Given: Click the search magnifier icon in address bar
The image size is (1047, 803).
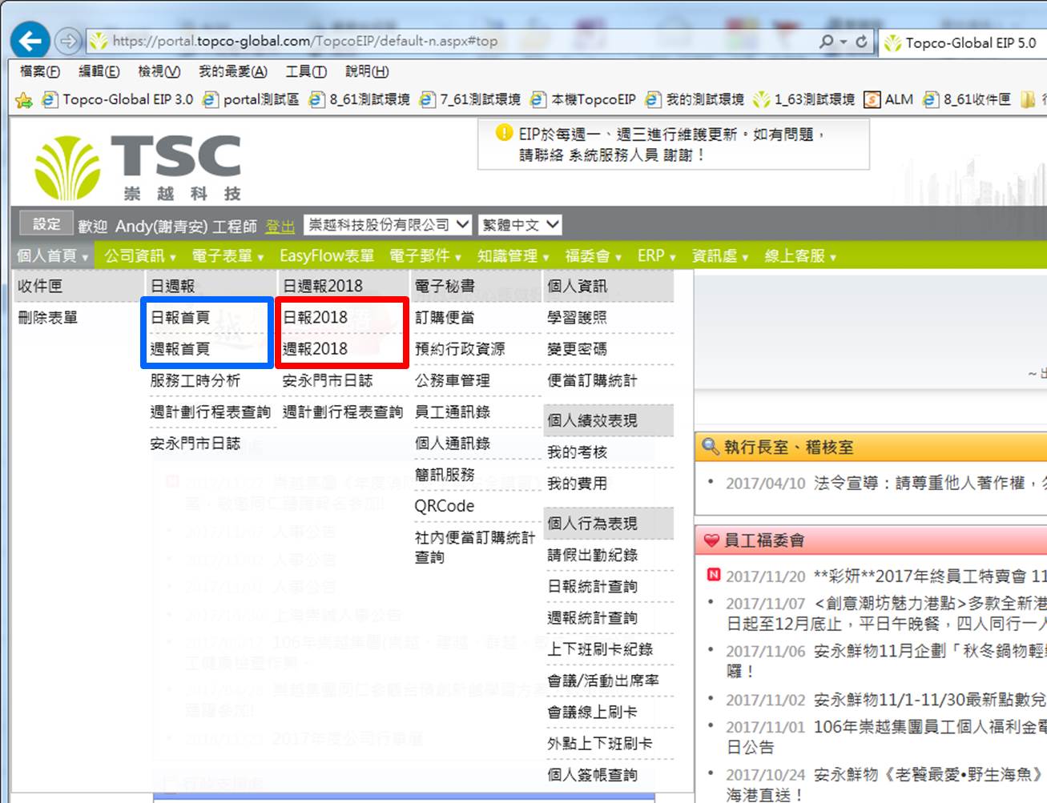Looking at the screenshot, I should click(827, 42).
